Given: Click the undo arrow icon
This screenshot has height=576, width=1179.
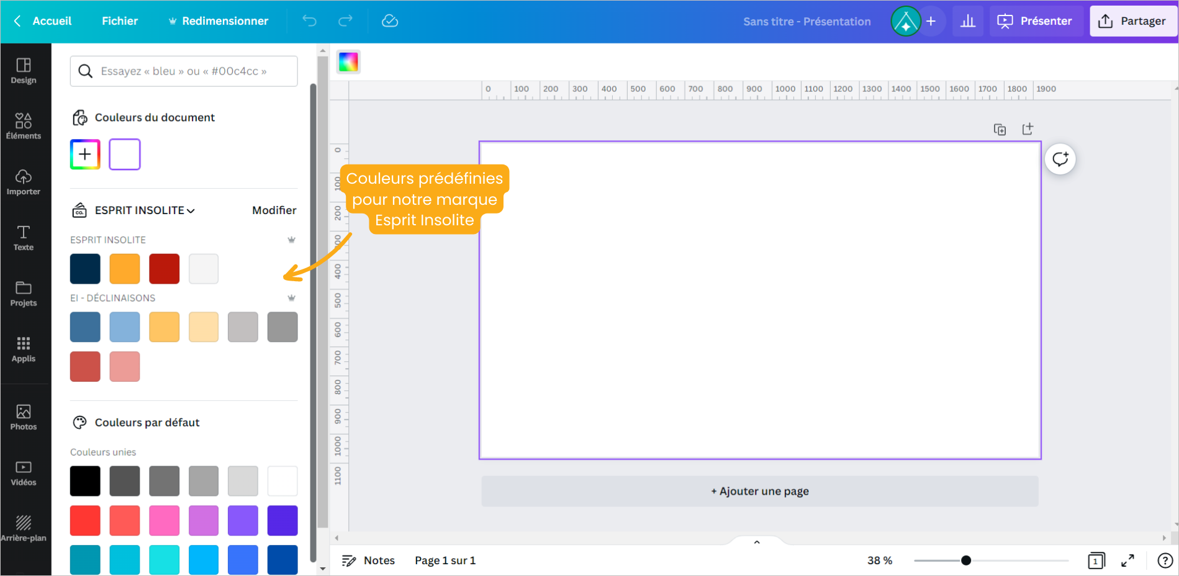Looking at the screenshot, I should coord(309,21).
